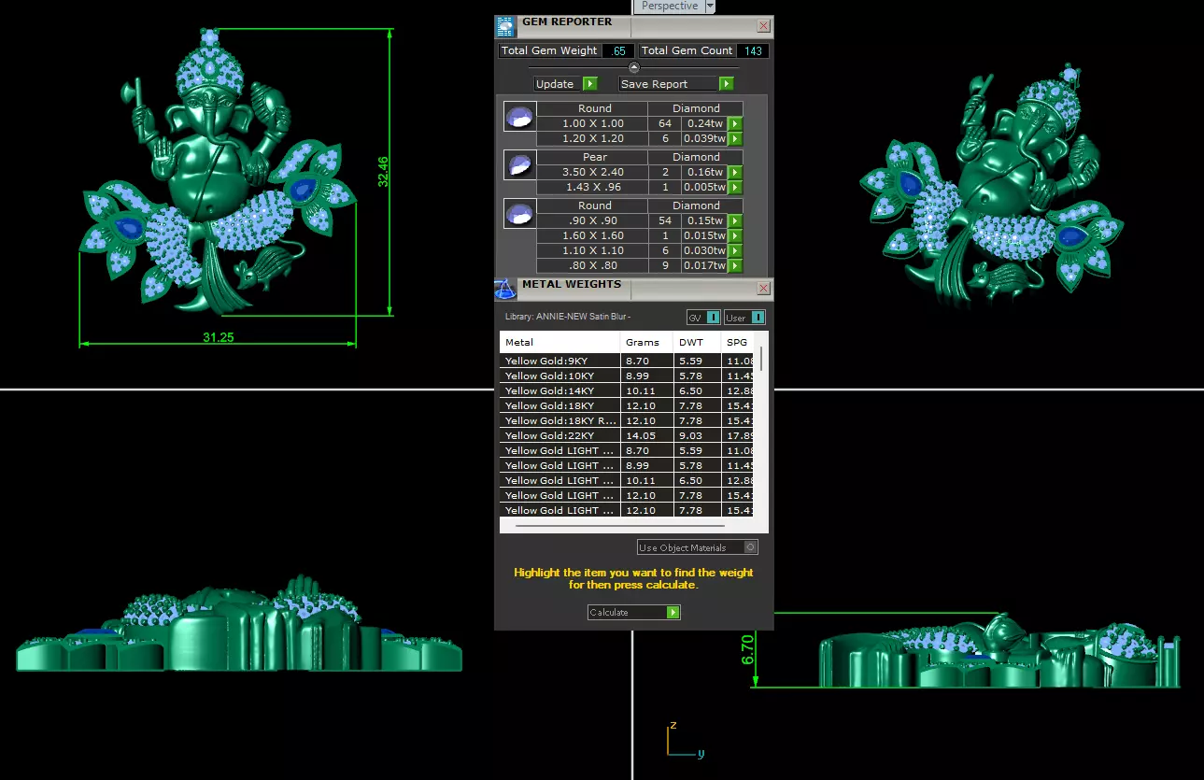Click the green arrow next to Update

(589, 84)
